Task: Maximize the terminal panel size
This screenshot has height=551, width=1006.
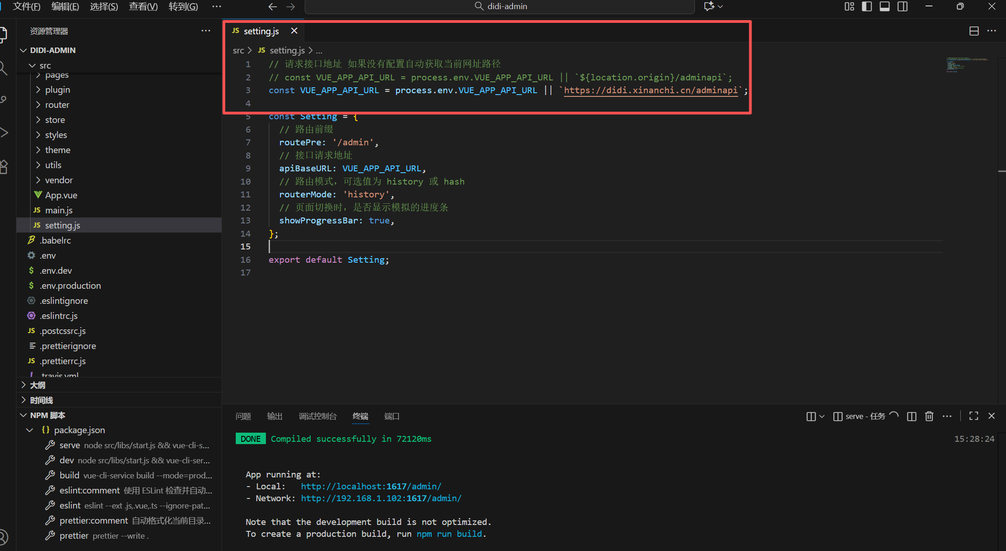Action: (x=974, y=416)
